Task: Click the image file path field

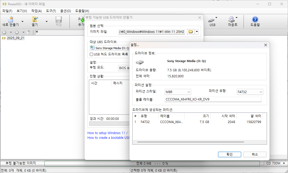Action: (151, 32)
